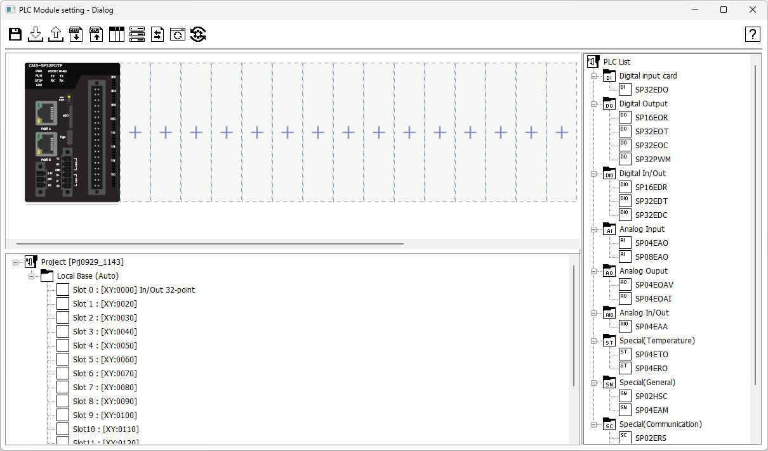Select the SP32PWM module in PLC List

[652, 160]
